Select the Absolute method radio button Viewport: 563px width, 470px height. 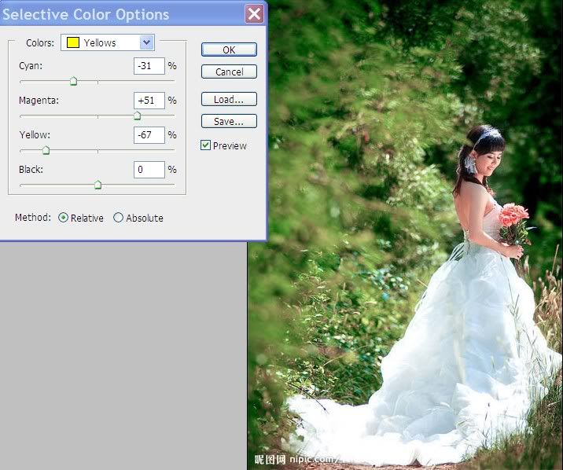point(119,218)
